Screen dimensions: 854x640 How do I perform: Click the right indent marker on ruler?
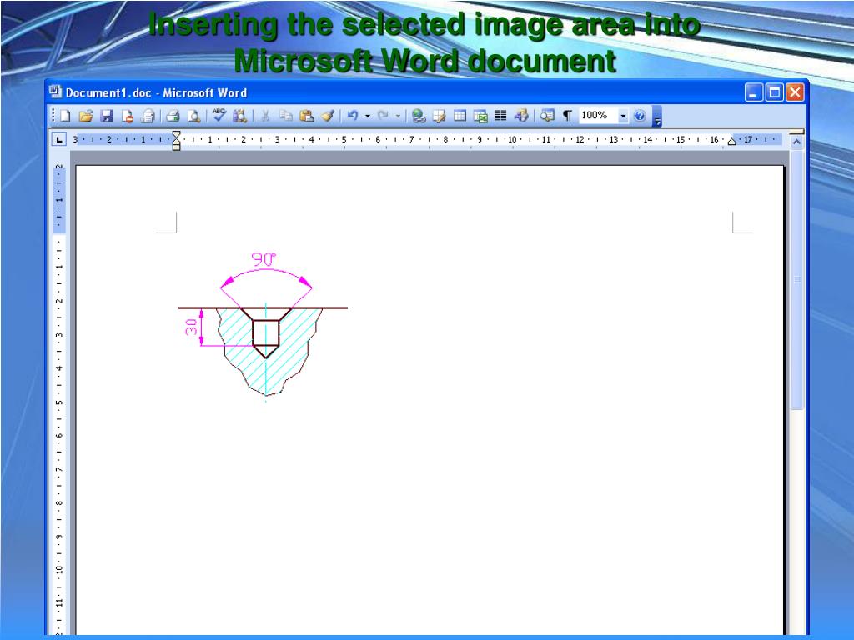(x=731, y=142)
